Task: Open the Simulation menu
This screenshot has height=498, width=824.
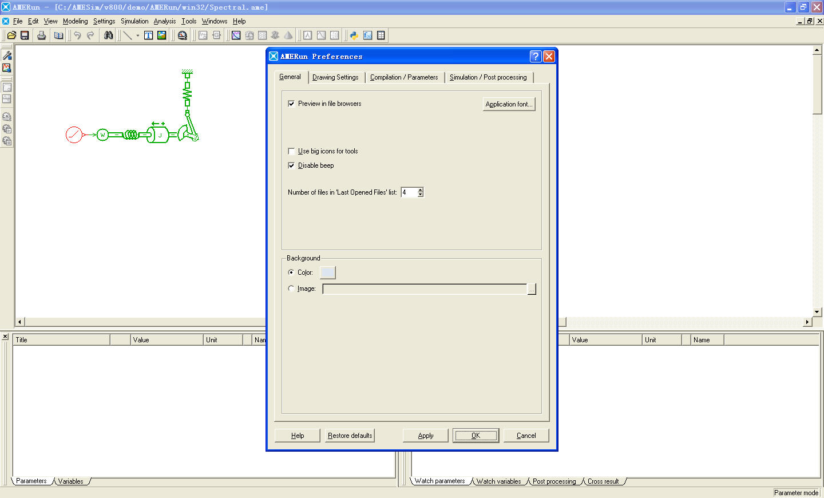Action: [x=134, y=21]
